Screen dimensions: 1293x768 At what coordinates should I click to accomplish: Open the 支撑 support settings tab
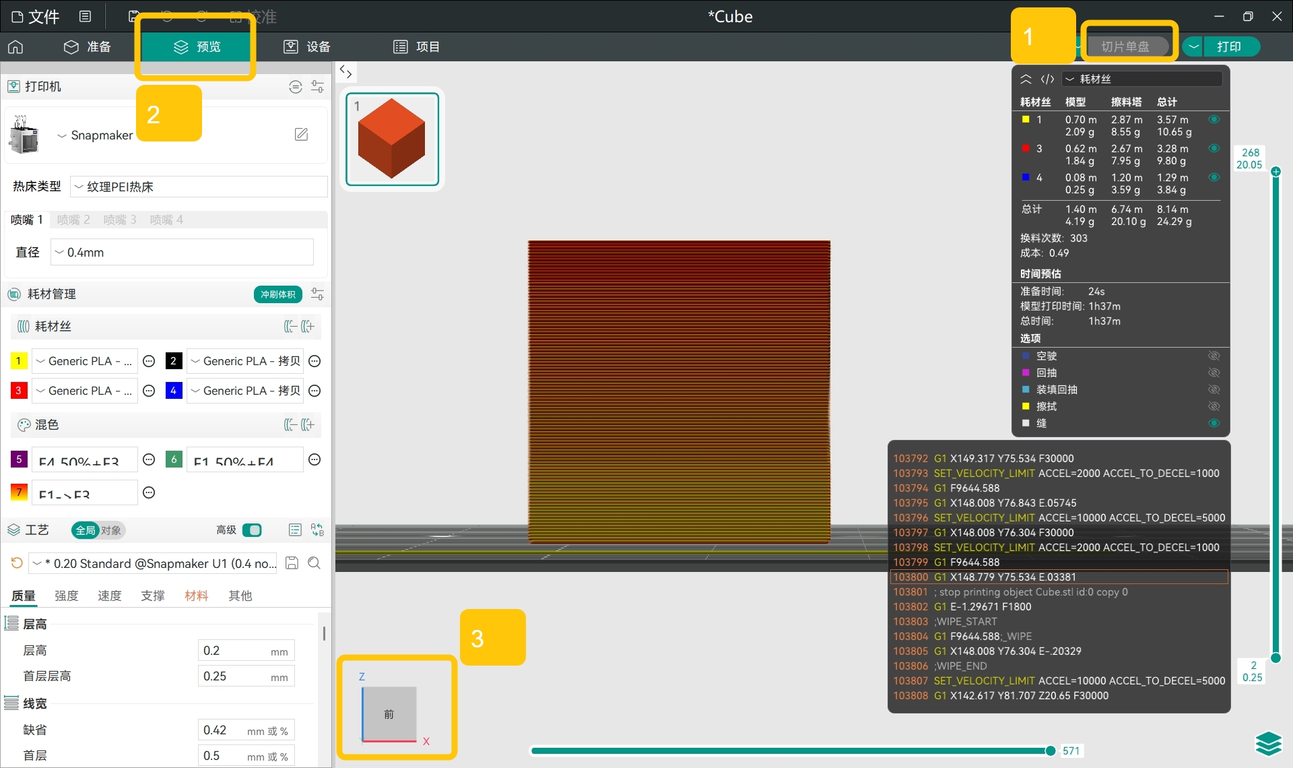153,596
